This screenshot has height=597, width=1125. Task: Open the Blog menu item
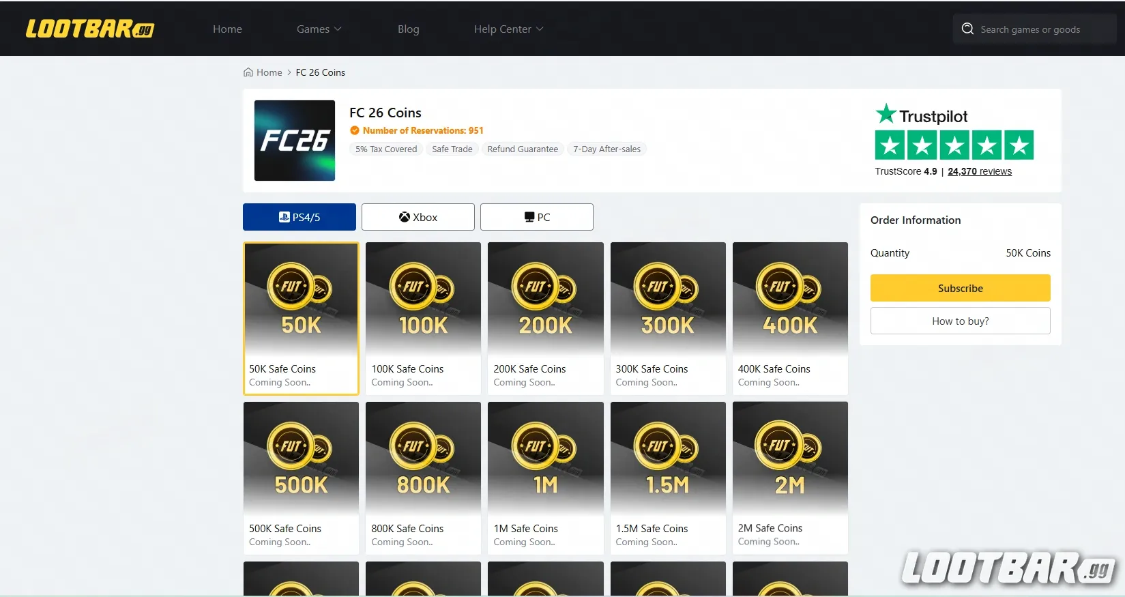click(408, 29)
